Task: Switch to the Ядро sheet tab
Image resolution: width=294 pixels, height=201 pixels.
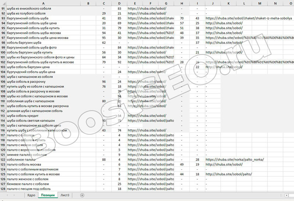Action: (x=31, y=195)
